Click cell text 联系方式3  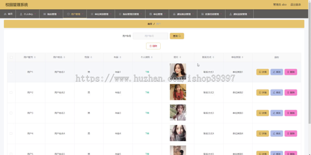[209, 113]
